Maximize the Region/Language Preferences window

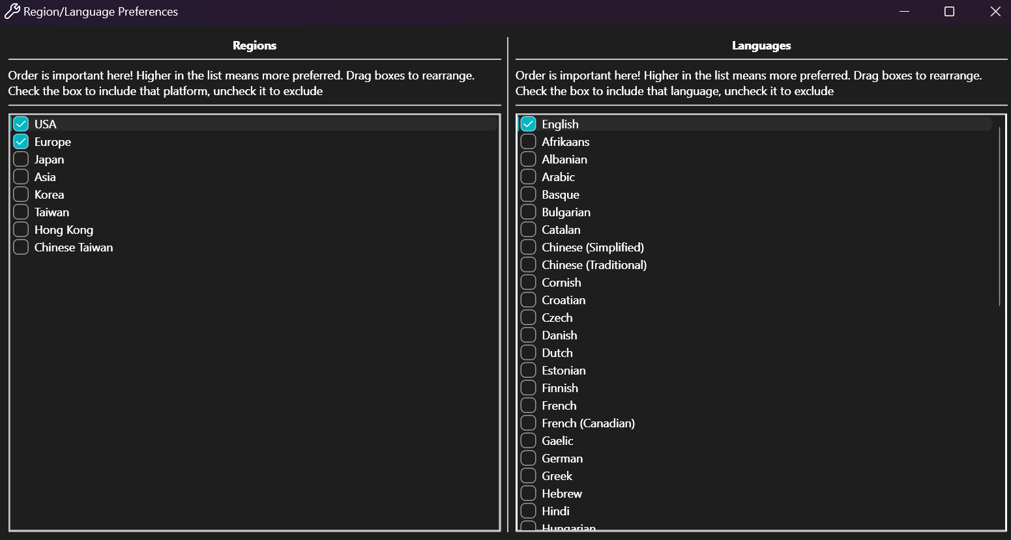coord(950,11)
